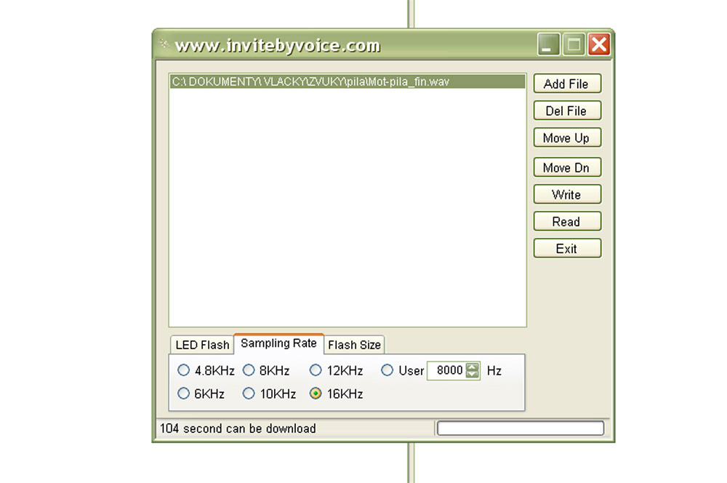
Task: Close the invitebyvoice window
Action: tap(599, 44)
